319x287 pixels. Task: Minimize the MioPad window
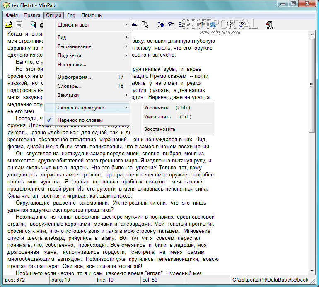[283, 4]
